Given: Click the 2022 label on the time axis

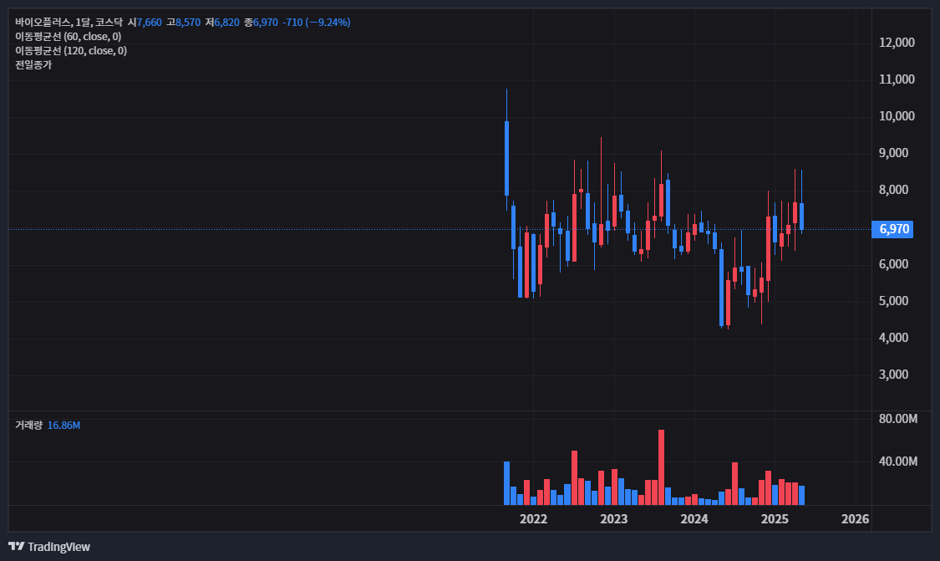Looking at the screenshot, I should pos(534,519).
